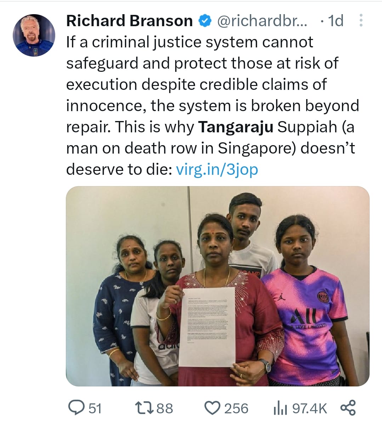
Task: Click the 97.4K views count
Action: 310,408
